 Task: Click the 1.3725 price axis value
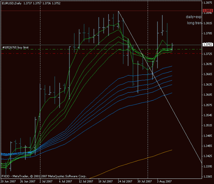point(208,54)
